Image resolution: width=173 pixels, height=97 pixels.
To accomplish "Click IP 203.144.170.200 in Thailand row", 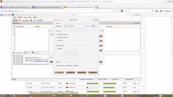I will (48, 87).
